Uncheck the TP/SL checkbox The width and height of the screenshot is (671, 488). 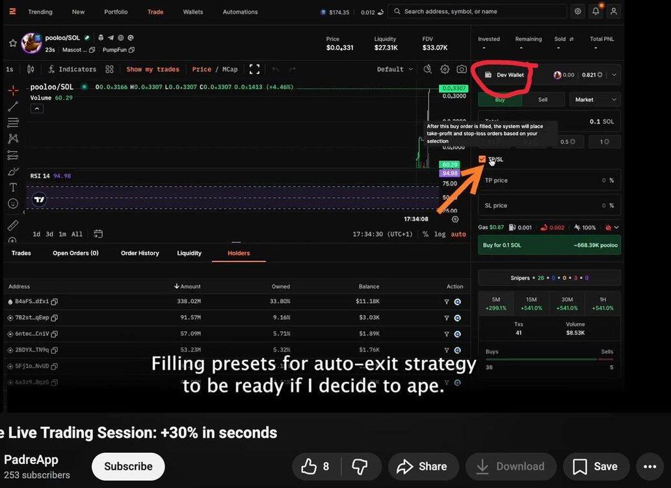pos(482,159)
